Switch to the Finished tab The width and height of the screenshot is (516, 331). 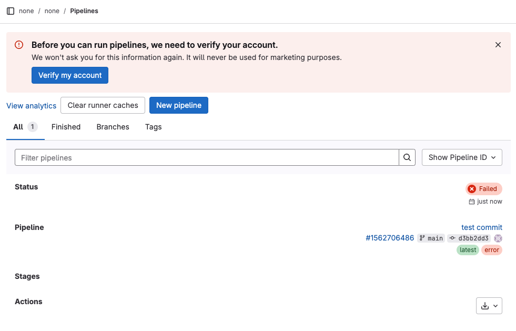(x=66, y=127)
